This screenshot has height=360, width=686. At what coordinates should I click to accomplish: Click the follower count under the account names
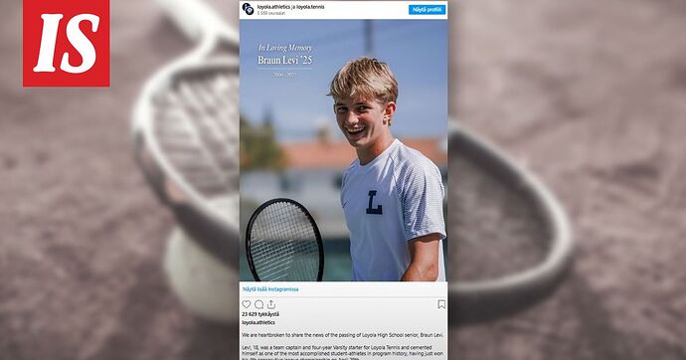pyautogui.click(x=271, y=13)
